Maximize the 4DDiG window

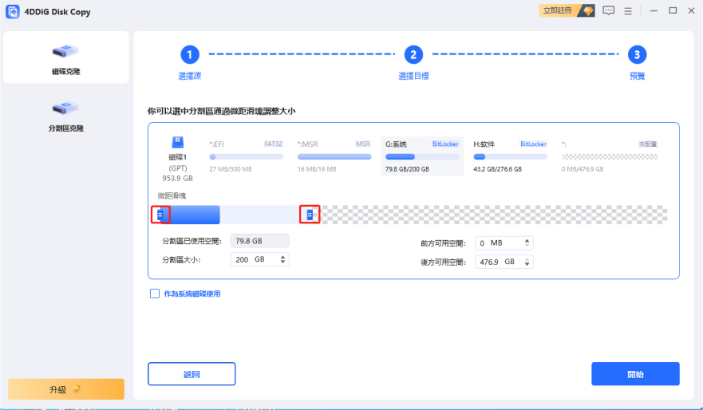(x=673, y=10)
